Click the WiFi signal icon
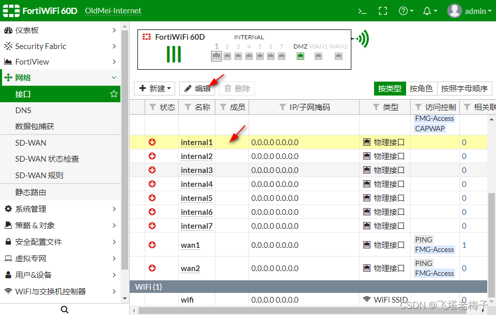The height and width of the screenshot is (315, 496). tap(363, 39)
